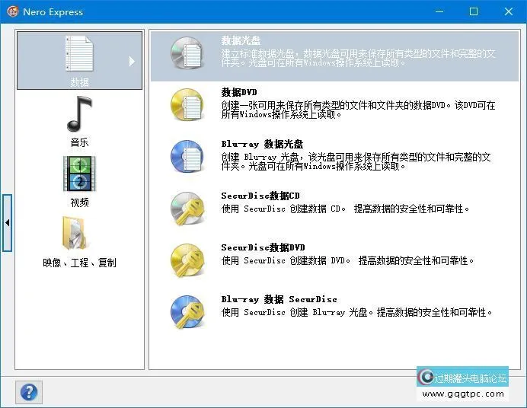Choose the Blu-ray 数据光盘 title
Screen dimensions: 527x408
(262, 144)
